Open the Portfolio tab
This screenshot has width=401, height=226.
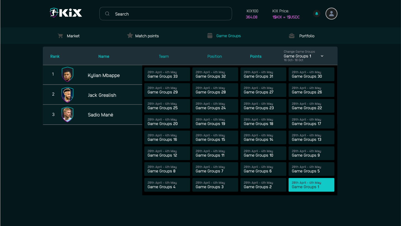(302, 36)
